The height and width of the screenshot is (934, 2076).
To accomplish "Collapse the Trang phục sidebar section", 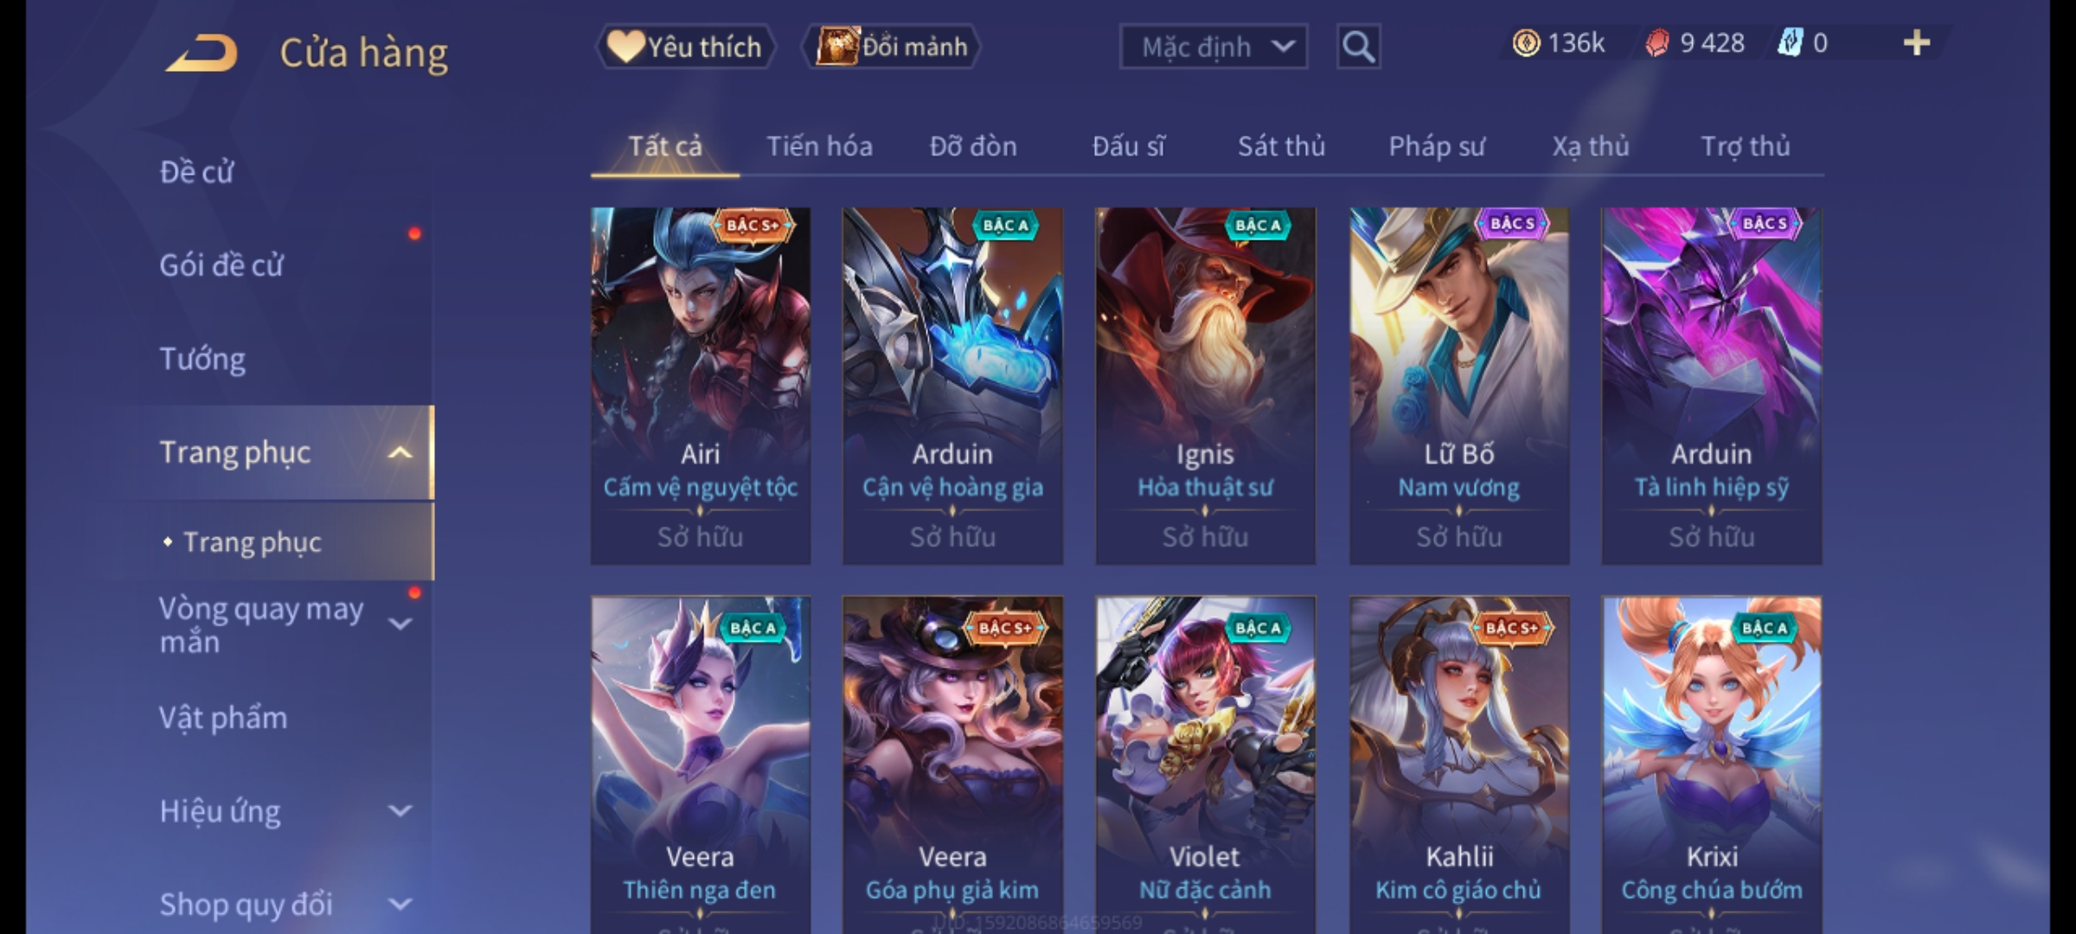I will pyautogui.click(x=400, y=452).
